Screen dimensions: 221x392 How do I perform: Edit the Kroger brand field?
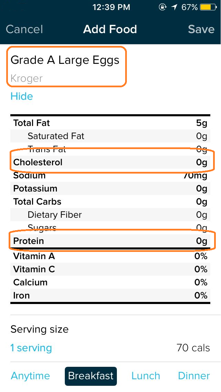27,79
